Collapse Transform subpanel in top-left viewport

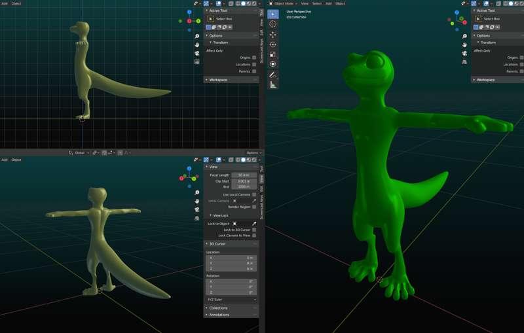231,43
